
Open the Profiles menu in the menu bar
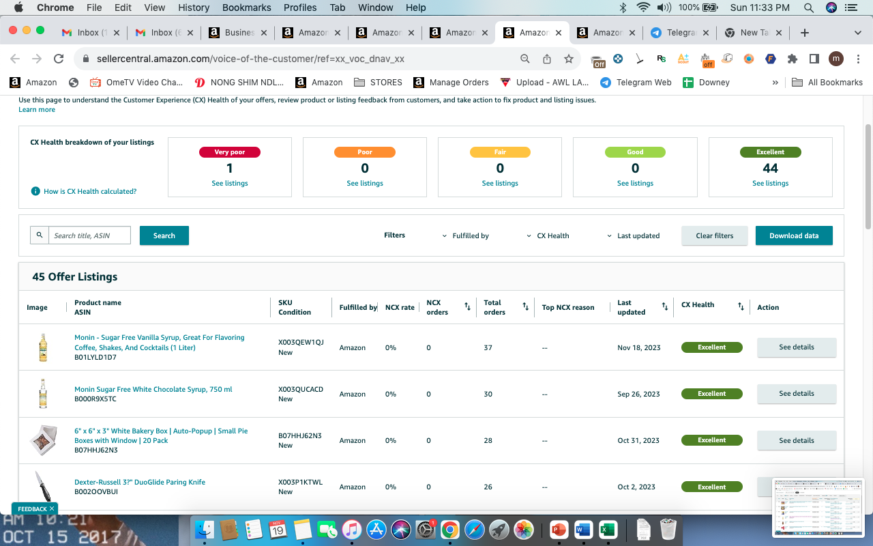tap(300, 8)
